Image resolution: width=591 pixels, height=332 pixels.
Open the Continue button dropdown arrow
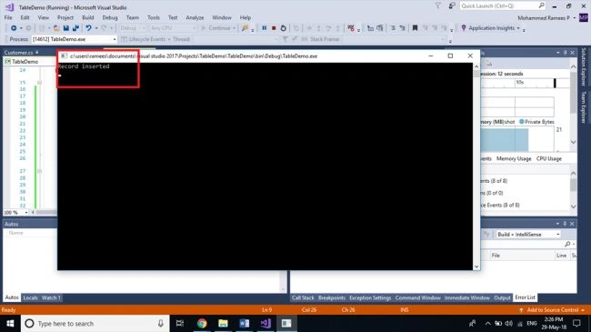pyautogui.click(x=234, y=28)
